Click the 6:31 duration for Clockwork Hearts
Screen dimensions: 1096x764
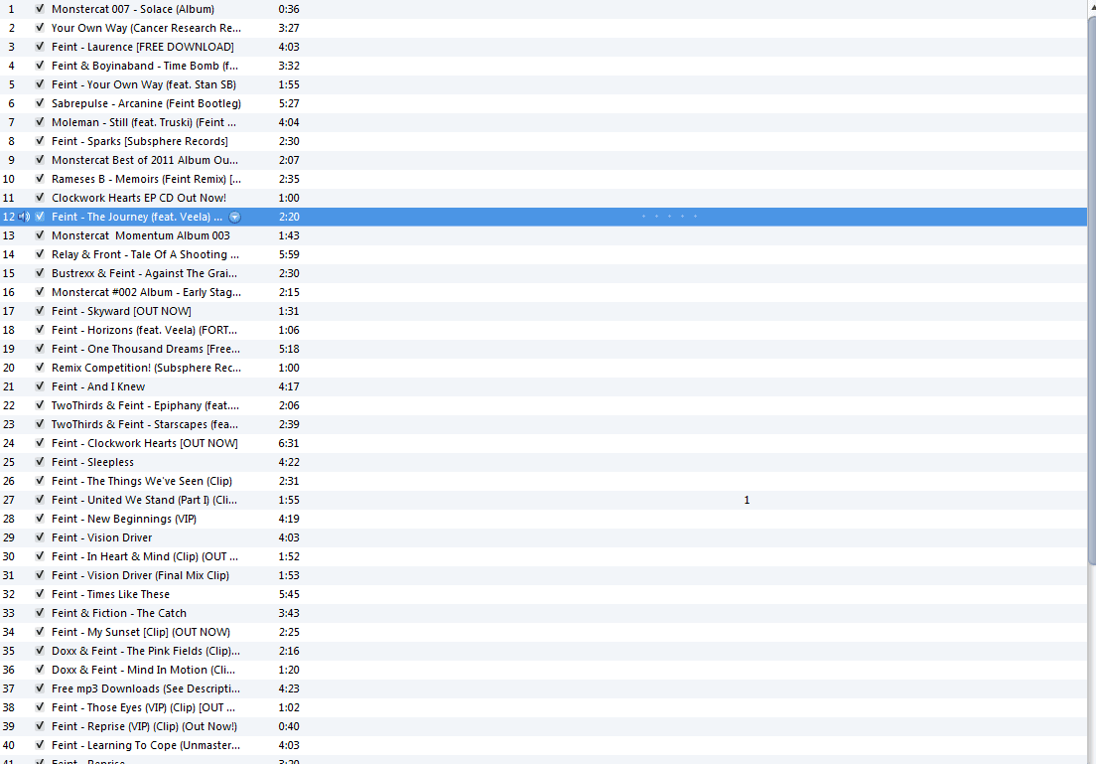[289, 443]
